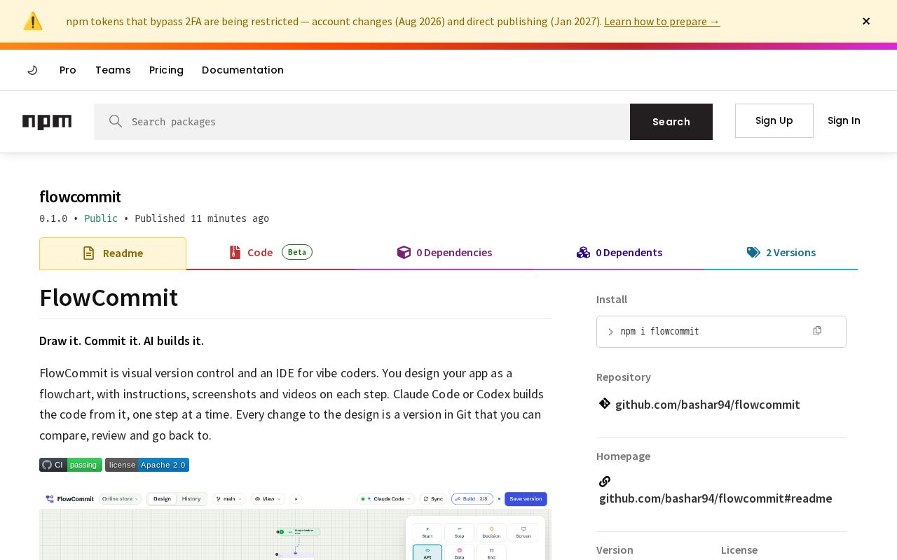Click the npm logo
Image resolution: width=897 pixels, height=560 pixels.
(47, 122)
